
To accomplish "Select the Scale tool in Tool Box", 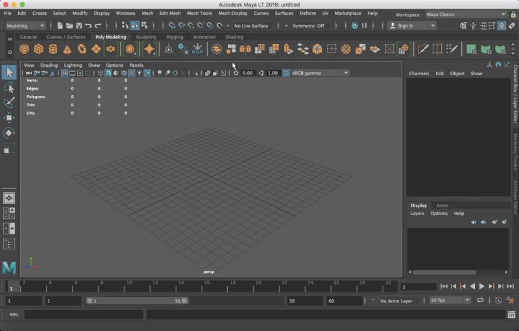I will coord(9,148).
